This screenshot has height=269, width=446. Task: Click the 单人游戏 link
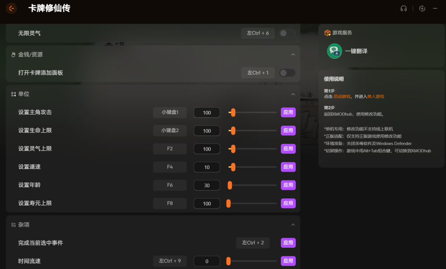(x=375, y=96)
